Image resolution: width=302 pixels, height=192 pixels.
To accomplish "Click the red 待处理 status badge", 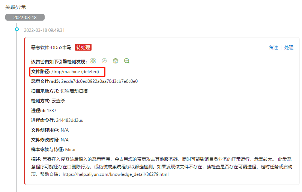I will (83, 47).
